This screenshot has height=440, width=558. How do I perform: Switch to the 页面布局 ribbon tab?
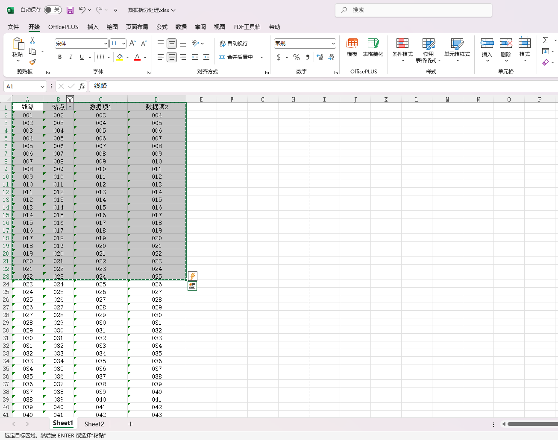[137, 27]
